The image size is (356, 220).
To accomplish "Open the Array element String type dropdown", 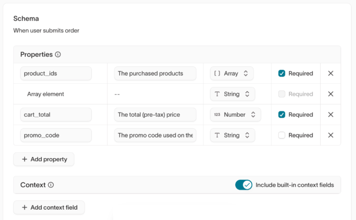I will pos(232,94).
